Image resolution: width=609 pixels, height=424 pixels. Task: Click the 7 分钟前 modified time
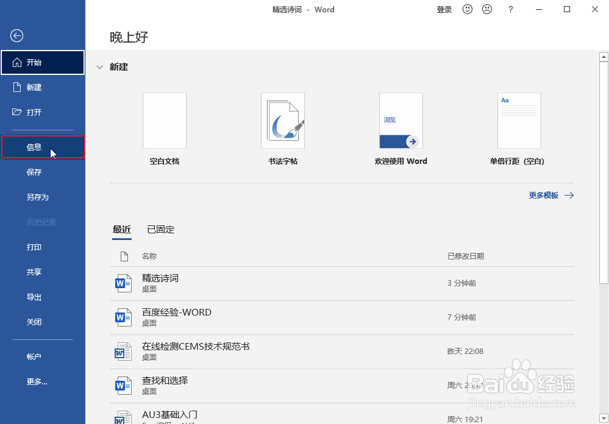click(x=462, y=317)
